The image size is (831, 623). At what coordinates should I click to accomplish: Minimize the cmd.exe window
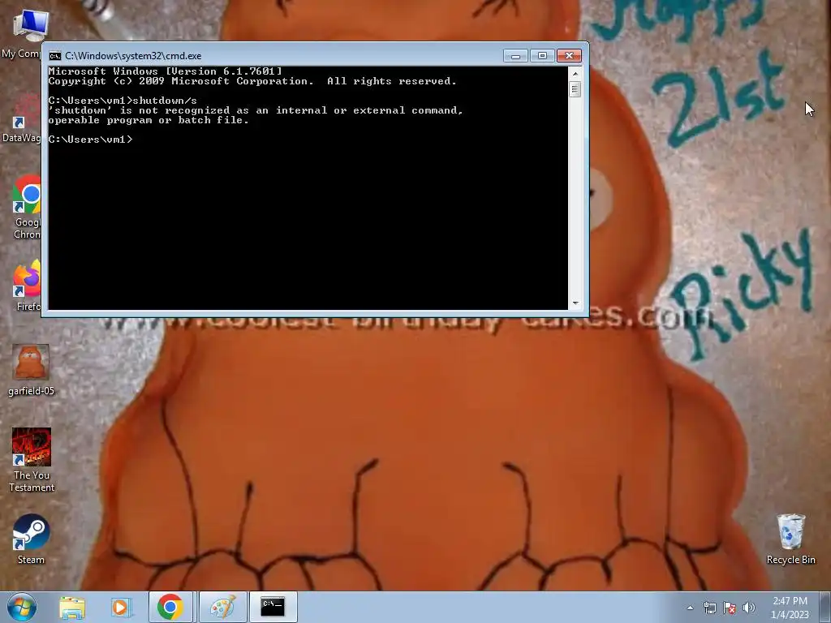pyautogui.click(x=515, y=56)
